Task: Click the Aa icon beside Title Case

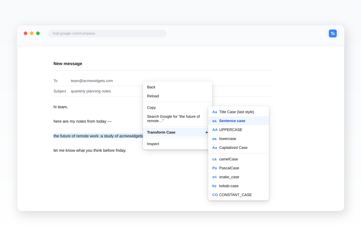Action: click(215, 112)
